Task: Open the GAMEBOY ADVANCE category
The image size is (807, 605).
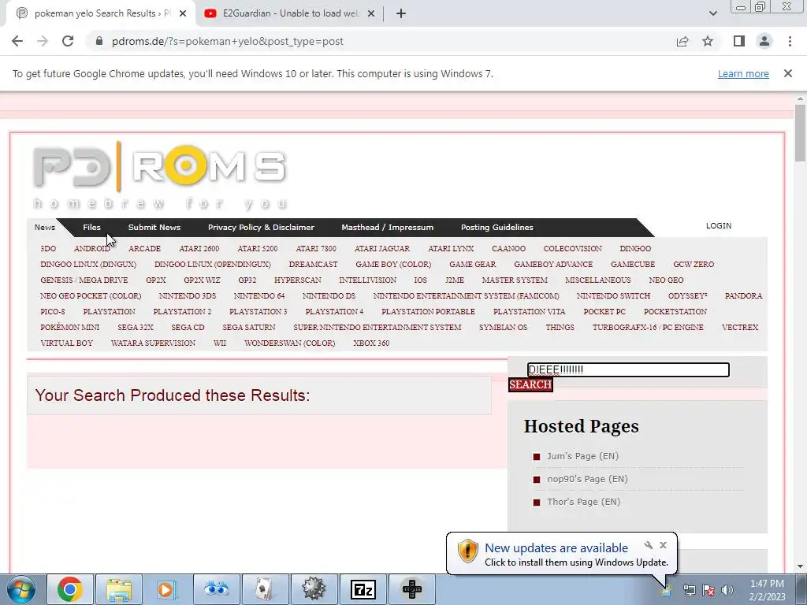Action: coord(553,265)
